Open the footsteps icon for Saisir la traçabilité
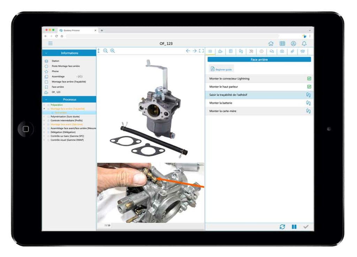The image size is (357, 257). tap(309, 95)
